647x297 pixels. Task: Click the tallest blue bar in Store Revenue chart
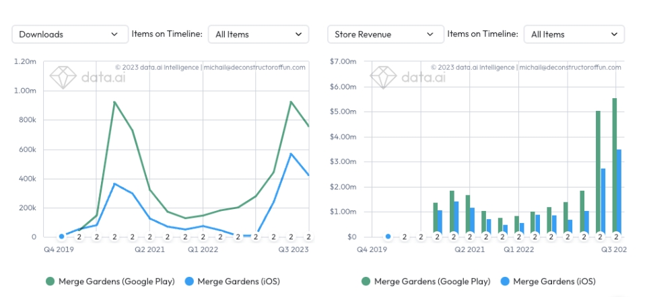619,192
